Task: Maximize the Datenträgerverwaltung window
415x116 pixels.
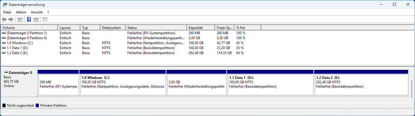Action: tap(394, 4)
